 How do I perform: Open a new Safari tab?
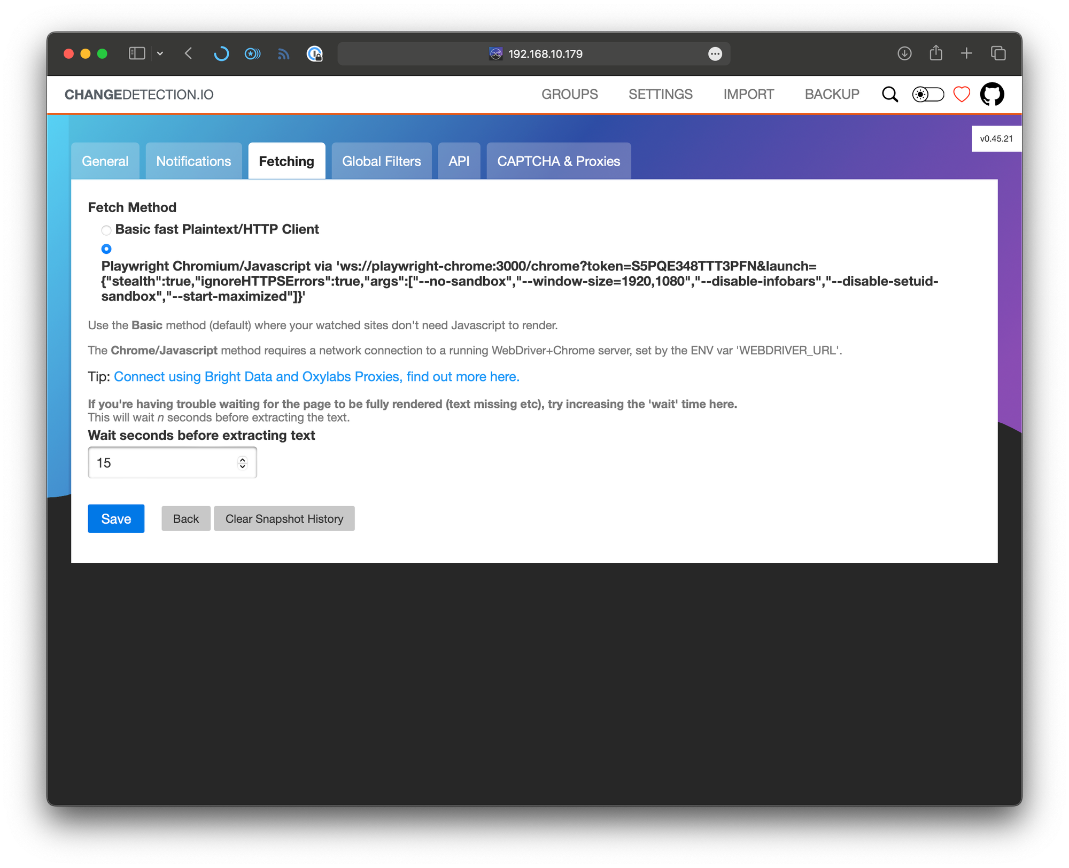coord(966,53)
